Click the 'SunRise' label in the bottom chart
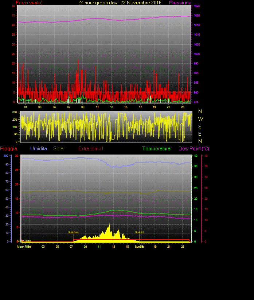Image resolution: width=254 pixels, height=300 pixels. point(73,232)
